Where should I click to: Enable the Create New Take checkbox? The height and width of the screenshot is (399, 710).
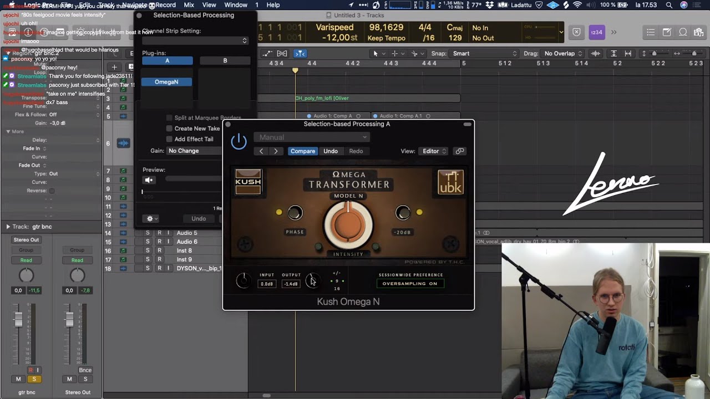tap(170, 129)
